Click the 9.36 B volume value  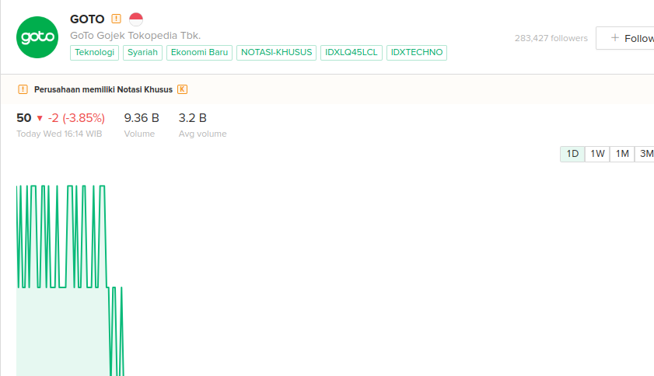pyautogui.click(x=142, y=118)
